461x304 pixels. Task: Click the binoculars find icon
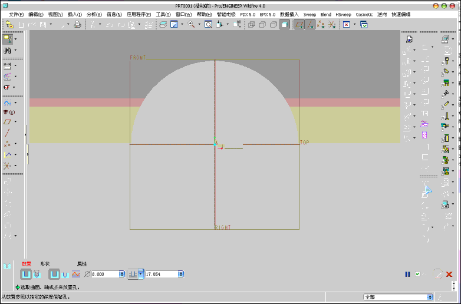(7, 50)
